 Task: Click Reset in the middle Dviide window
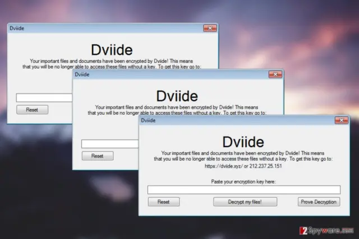[x=98, y=156]
